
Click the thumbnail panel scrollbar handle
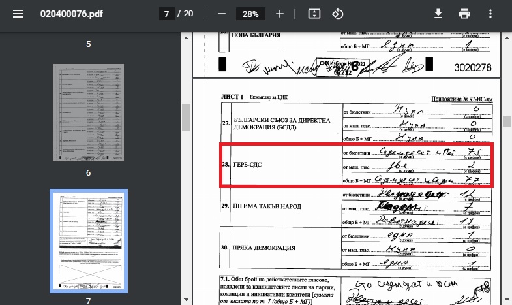coord(186,117)
